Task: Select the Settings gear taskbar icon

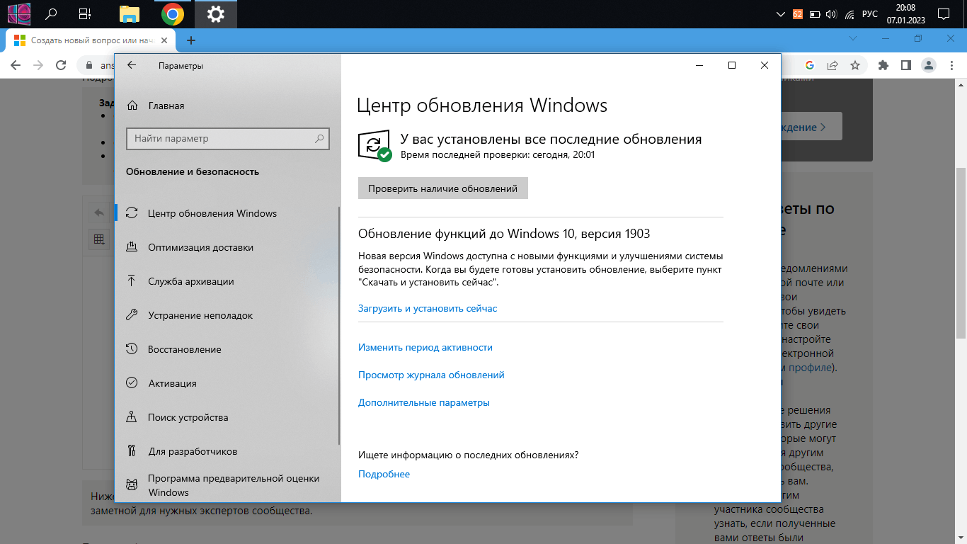Action: [x=216, y=13]
